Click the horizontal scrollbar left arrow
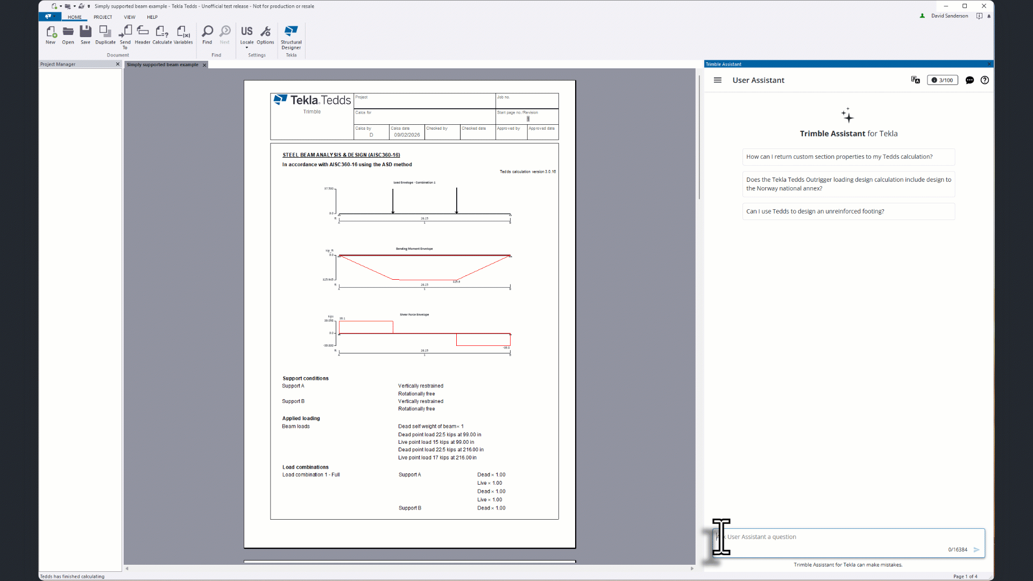Screen dimensions: 1033x581 127,568
